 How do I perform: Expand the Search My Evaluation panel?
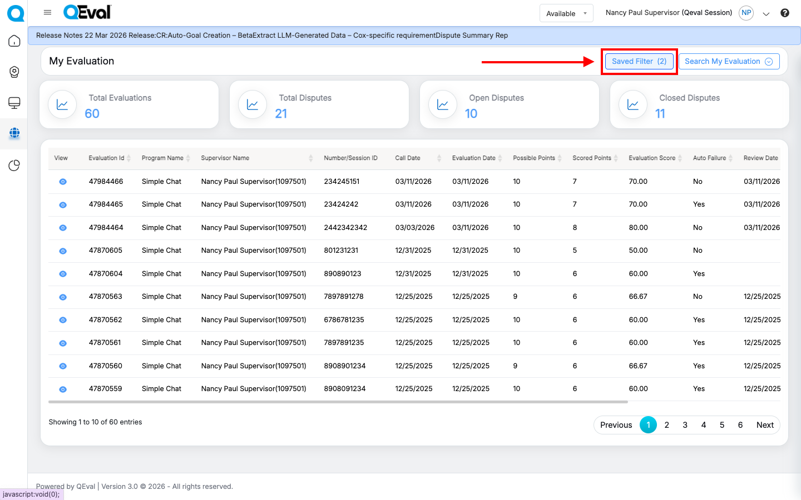tap(728, 62)
